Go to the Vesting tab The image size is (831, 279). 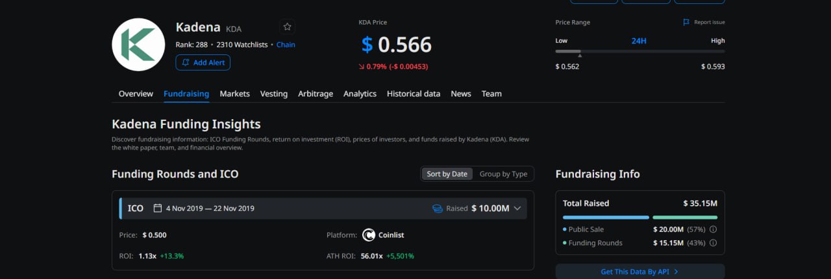pyautogui.click(x=274, y=94)
